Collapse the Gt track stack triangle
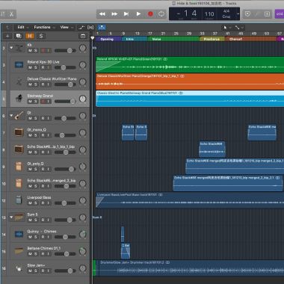Screen dimensions: 284x284 [11, 116]
